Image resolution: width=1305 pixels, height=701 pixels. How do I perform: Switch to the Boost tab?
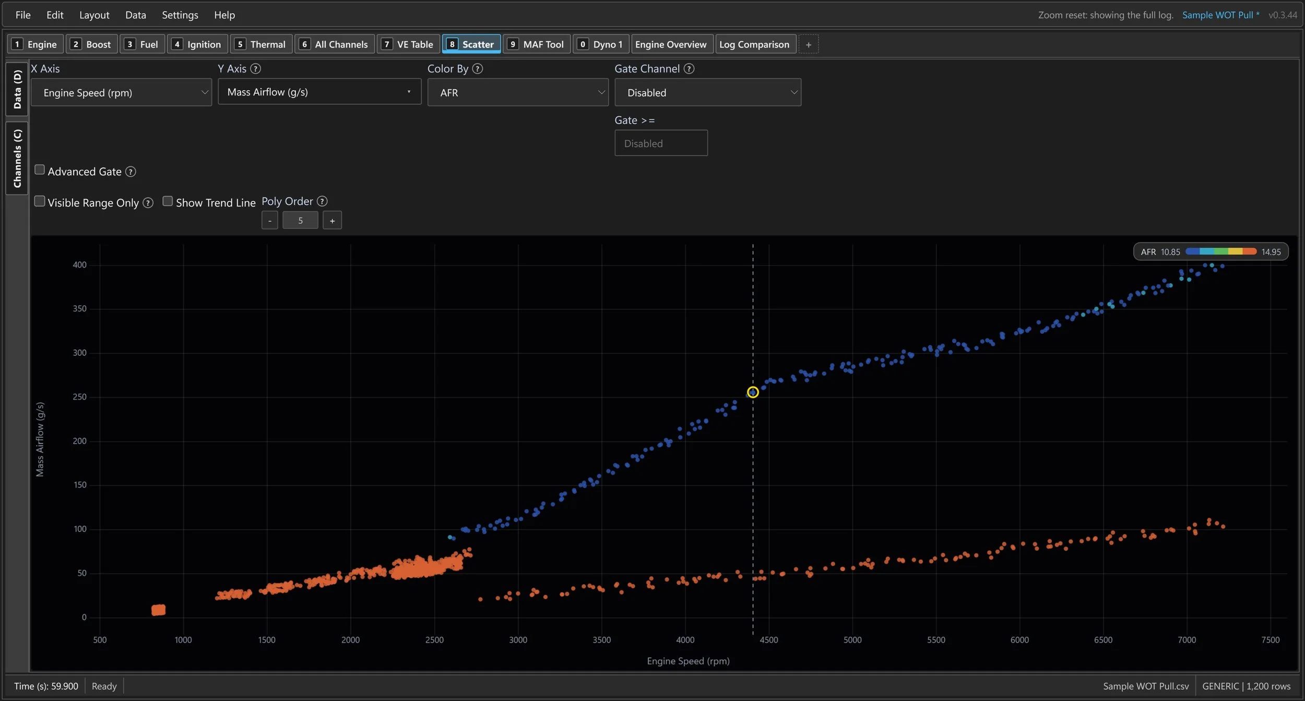tap(92, 44)
